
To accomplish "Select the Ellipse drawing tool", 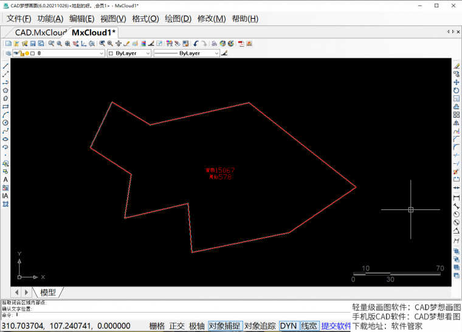I will (5, 139).
